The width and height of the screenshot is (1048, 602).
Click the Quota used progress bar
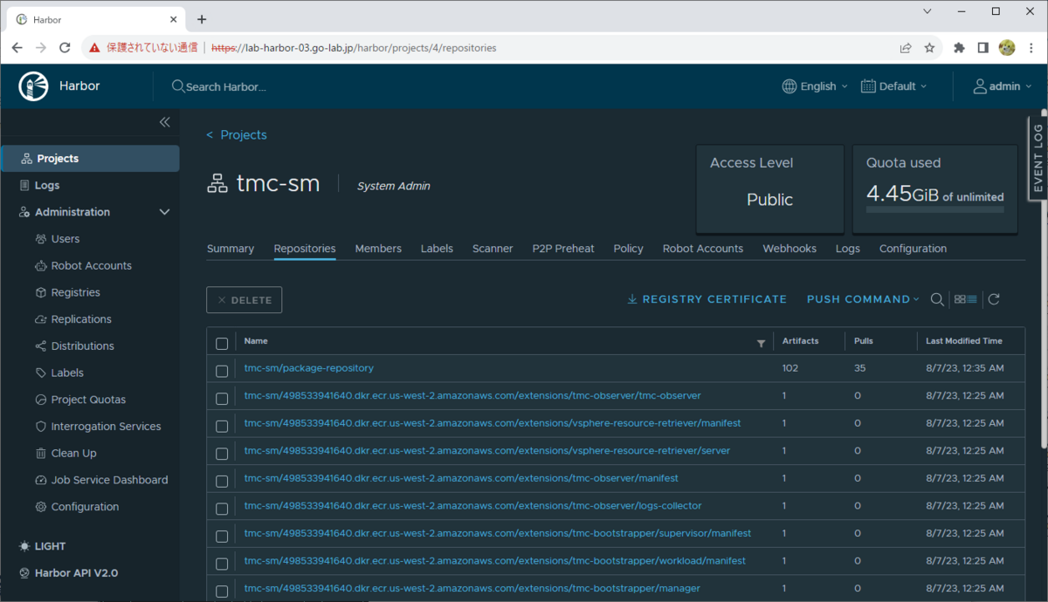tap(935, 209)
